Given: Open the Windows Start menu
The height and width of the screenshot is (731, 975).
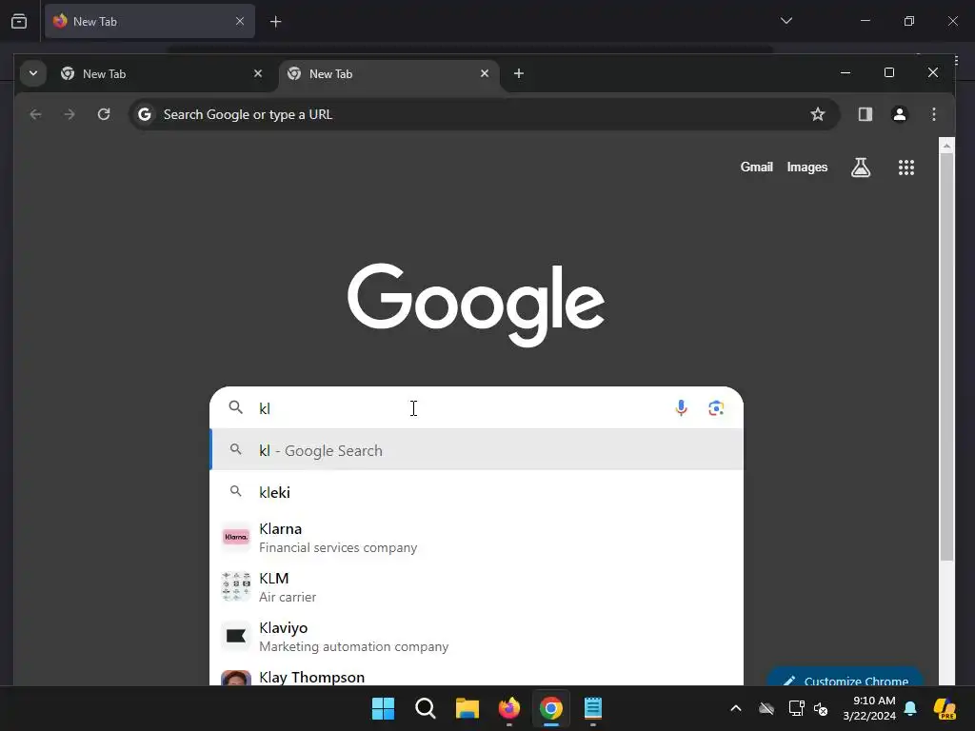Looking at the screenshot, I should click(x=383, y=708).
